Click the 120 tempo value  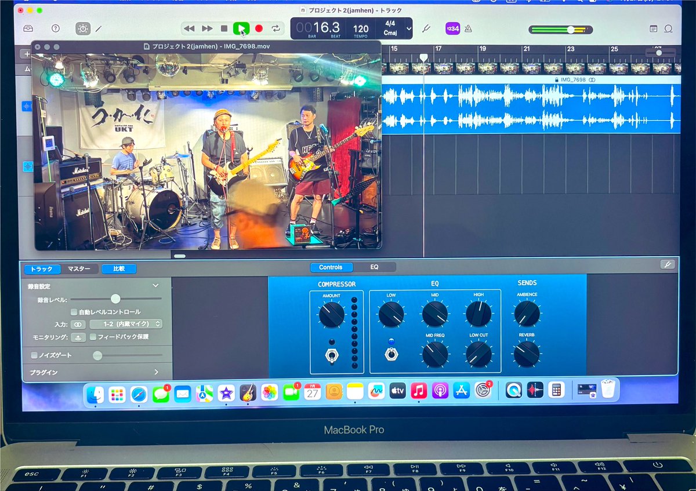361,29
